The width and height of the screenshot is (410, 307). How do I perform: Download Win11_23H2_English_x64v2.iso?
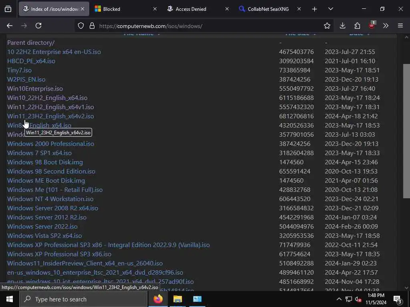[50, 116]
